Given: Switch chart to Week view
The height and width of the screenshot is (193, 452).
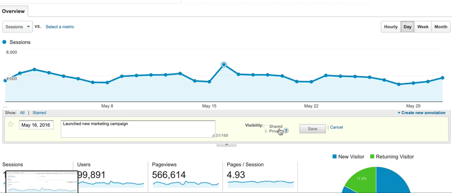Looking at the screenshot, I should 423,27.
